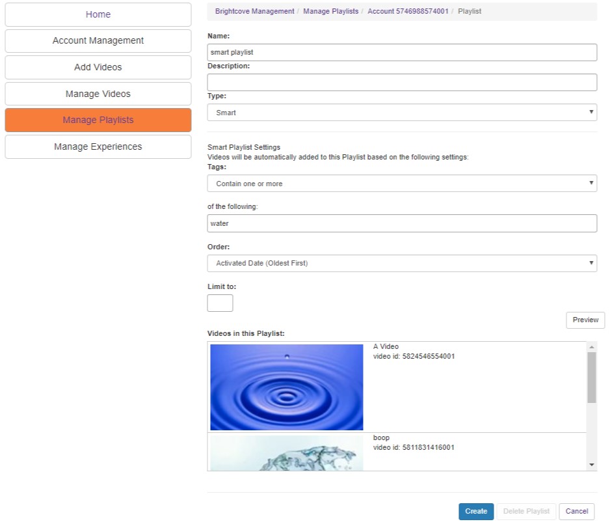The height and width of the screenshot is (526, 610).
Task: Click the video list scroll-down arrow
Action: coord(591,464)
